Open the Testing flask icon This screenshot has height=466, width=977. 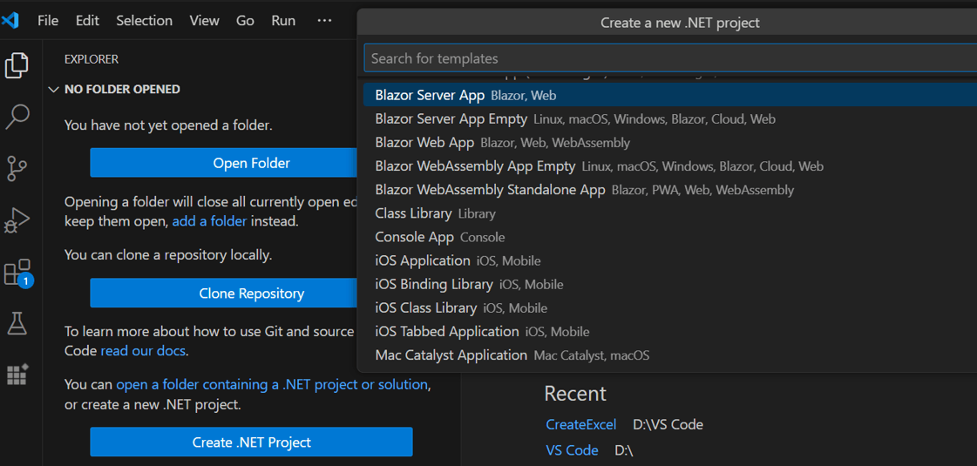(x=17, y=322)
